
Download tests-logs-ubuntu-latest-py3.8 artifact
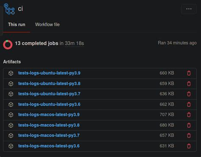(x=49, y=84)
